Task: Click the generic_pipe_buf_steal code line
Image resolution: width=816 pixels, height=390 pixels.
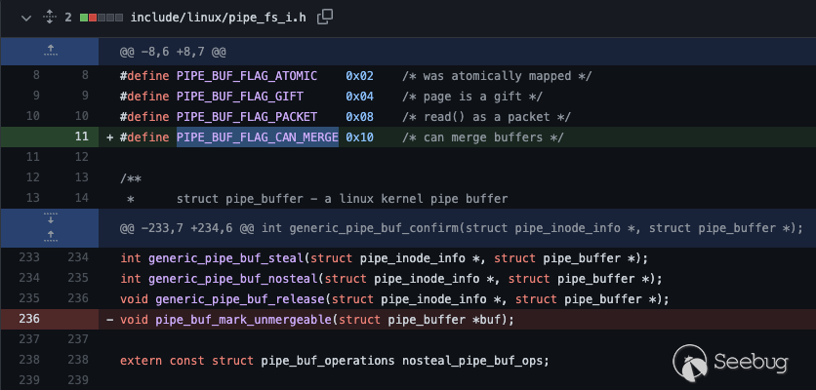Action: coord(384,258)
